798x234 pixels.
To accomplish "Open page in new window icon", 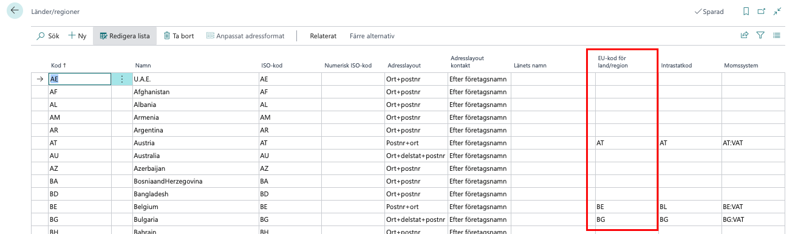I will pyautogui.click(x=762, y=12).
